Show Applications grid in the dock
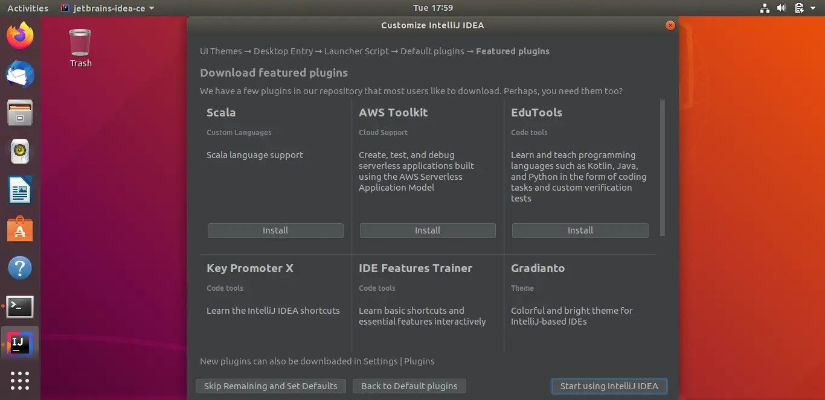The image size is (825, 400). (x=20, y=381)
